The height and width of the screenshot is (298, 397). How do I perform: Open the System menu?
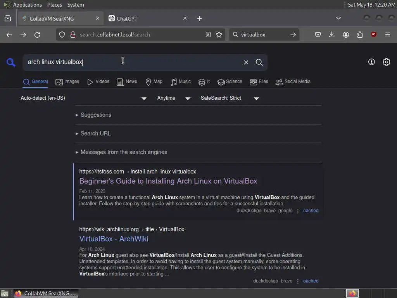[x=76, y=5]
